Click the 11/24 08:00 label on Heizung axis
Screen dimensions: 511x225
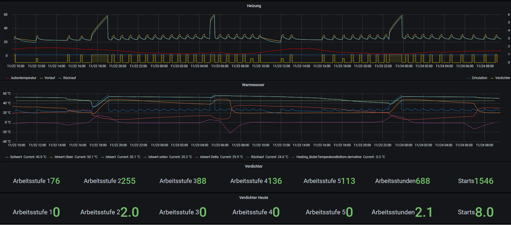click(x=485, y=66)
